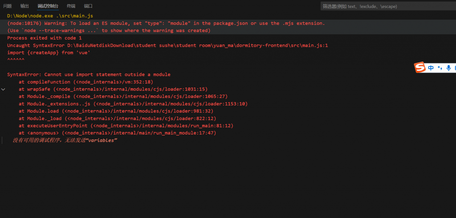This screenshot has height=218, width=456.
Task: Open the 输出 (Output) tab
Action: (24, 6)
